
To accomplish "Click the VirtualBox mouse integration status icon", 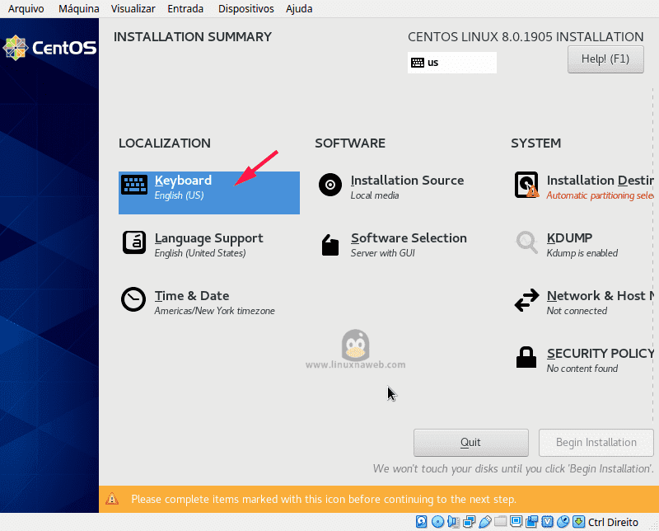I will (x=563, y=522).
